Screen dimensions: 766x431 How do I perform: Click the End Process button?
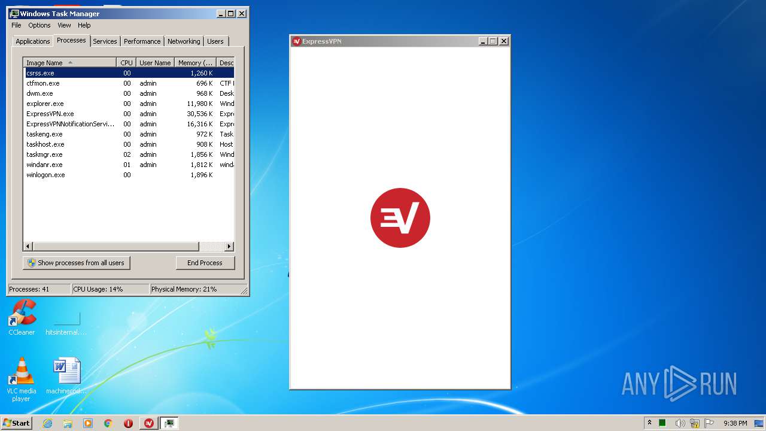pyautogui.click(x=205, y=263)
